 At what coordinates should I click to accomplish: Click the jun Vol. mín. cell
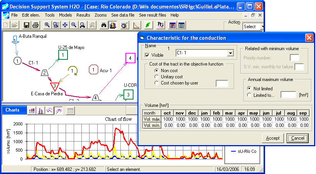point(266,125)
